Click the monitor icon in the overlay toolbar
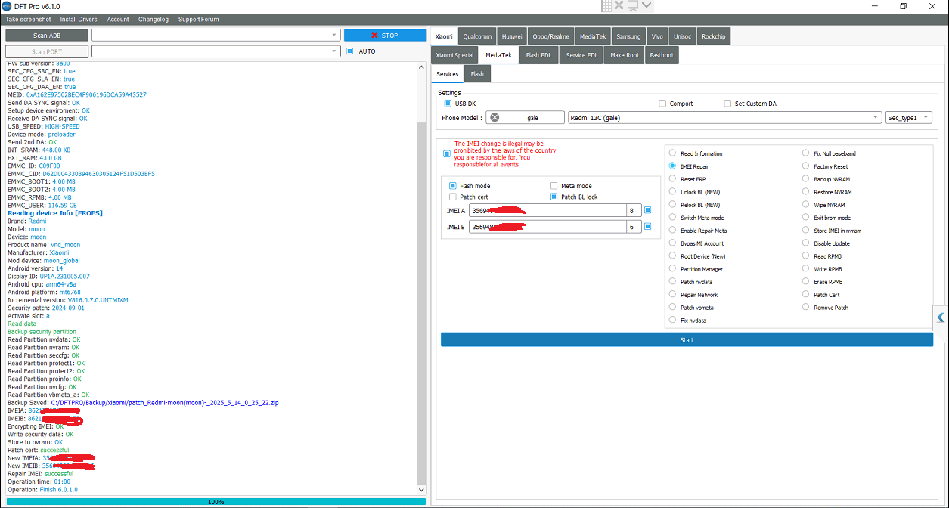Image resolution: width=949 pixels, height=508 pixels. 632,5
